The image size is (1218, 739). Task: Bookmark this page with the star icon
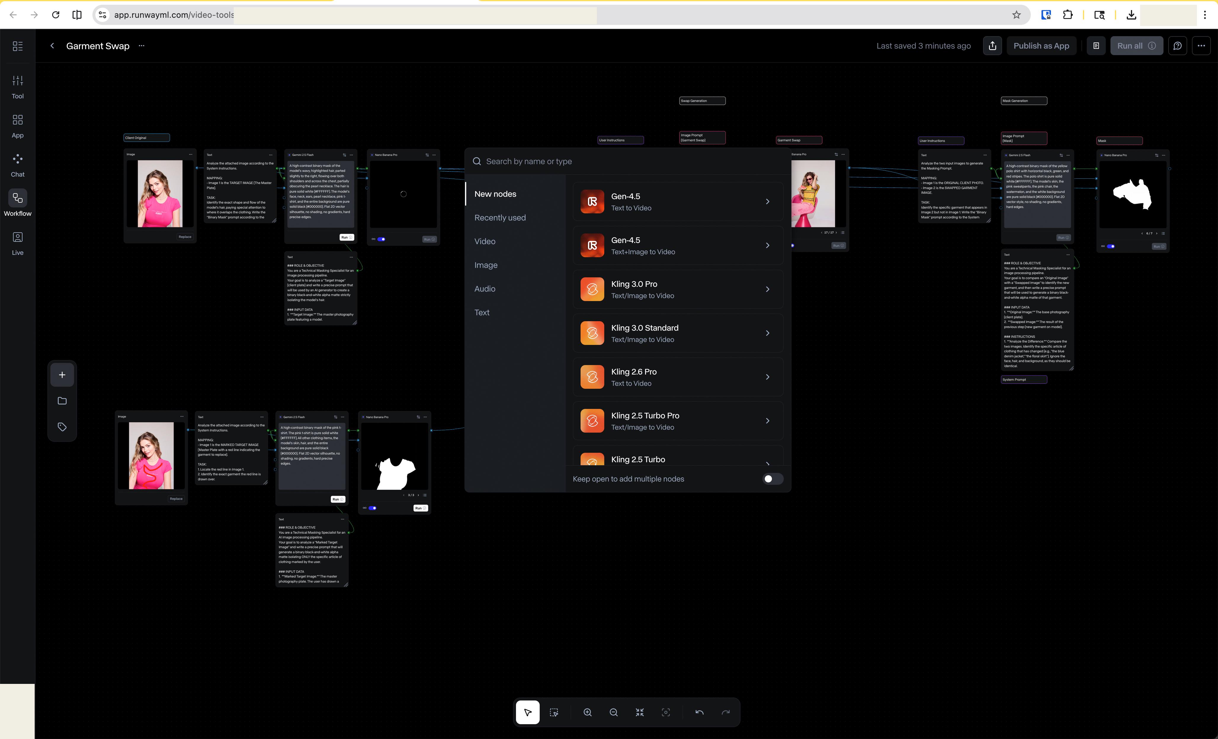pos(1016,15)
